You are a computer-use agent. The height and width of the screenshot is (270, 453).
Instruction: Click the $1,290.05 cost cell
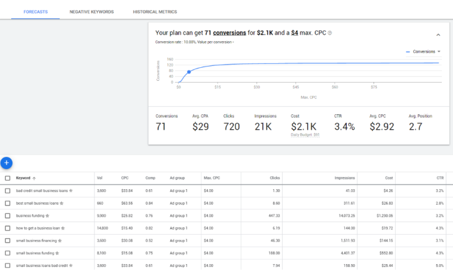[x=385, y=216]
